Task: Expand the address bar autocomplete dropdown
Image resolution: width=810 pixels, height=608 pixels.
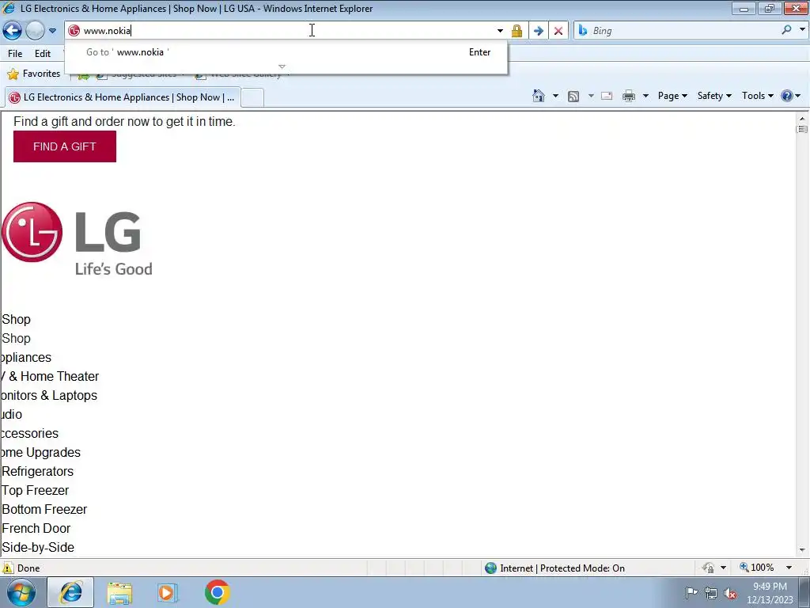Action: (x=500, y=31)
